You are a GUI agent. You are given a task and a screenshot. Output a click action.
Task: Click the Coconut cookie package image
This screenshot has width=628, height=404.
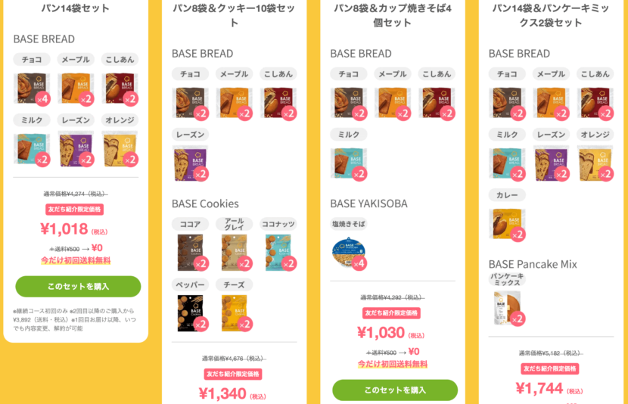coord(278,253)
